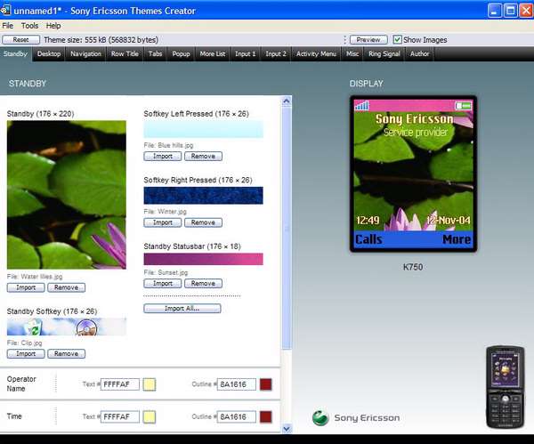Viewport: 534px width, 444px height.
Task: Click the Reset button
Action: (x=20, y=40)
